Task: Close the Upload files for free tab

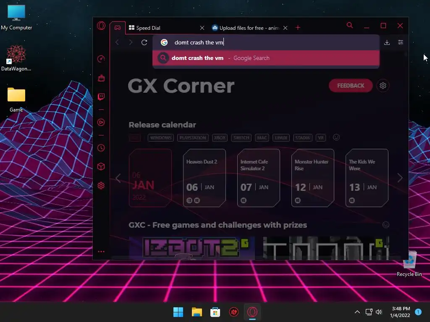Action: [285, 28]
